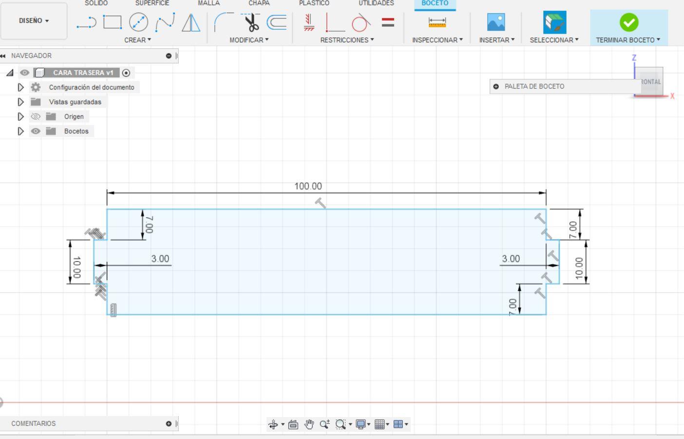The width and height of the screenshot is (684, 439).
Task: Apply the Tangent constraint
Action: point(361,22)
